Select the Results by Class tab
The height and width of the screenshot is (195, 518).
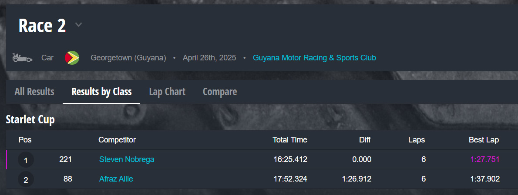[x=101, y=92]
